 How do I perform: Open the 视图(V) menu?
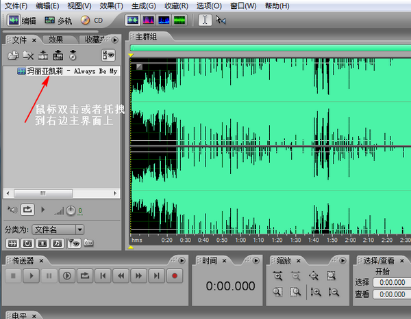[79, 5]
